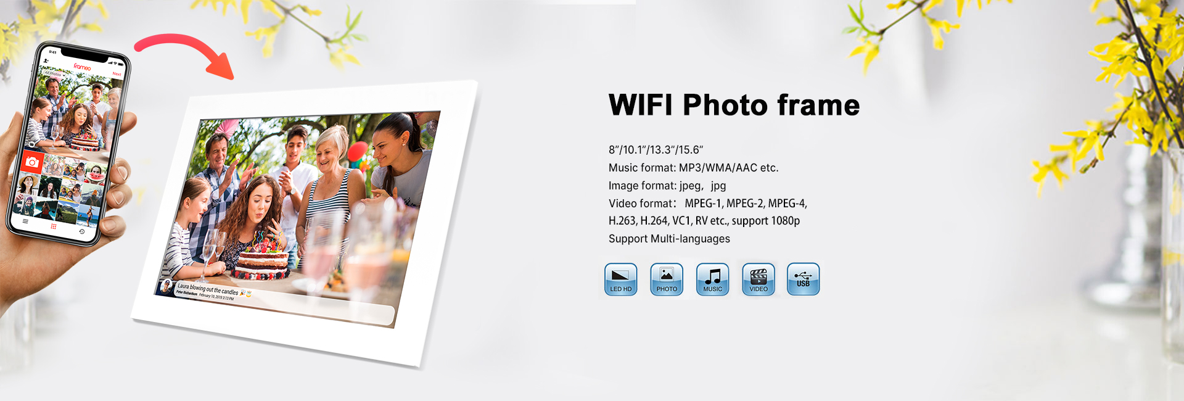Open the history clock icon in phone app
This screenshot has height=401, width=1184.
(x=82, y=231)
